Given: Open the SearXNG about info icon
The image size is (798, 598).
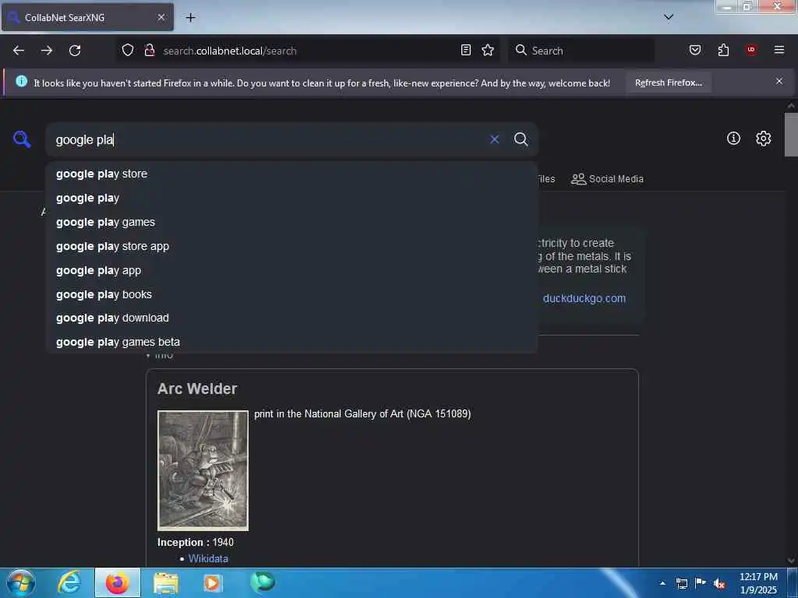Looking at the screenshot, I should [733, 139].
